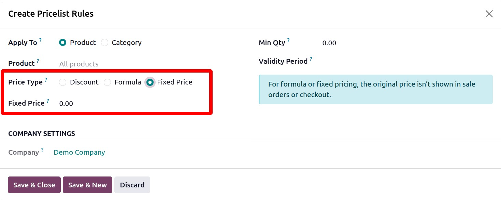
Task: Select the Discount price type
Action: coord(62,82)
